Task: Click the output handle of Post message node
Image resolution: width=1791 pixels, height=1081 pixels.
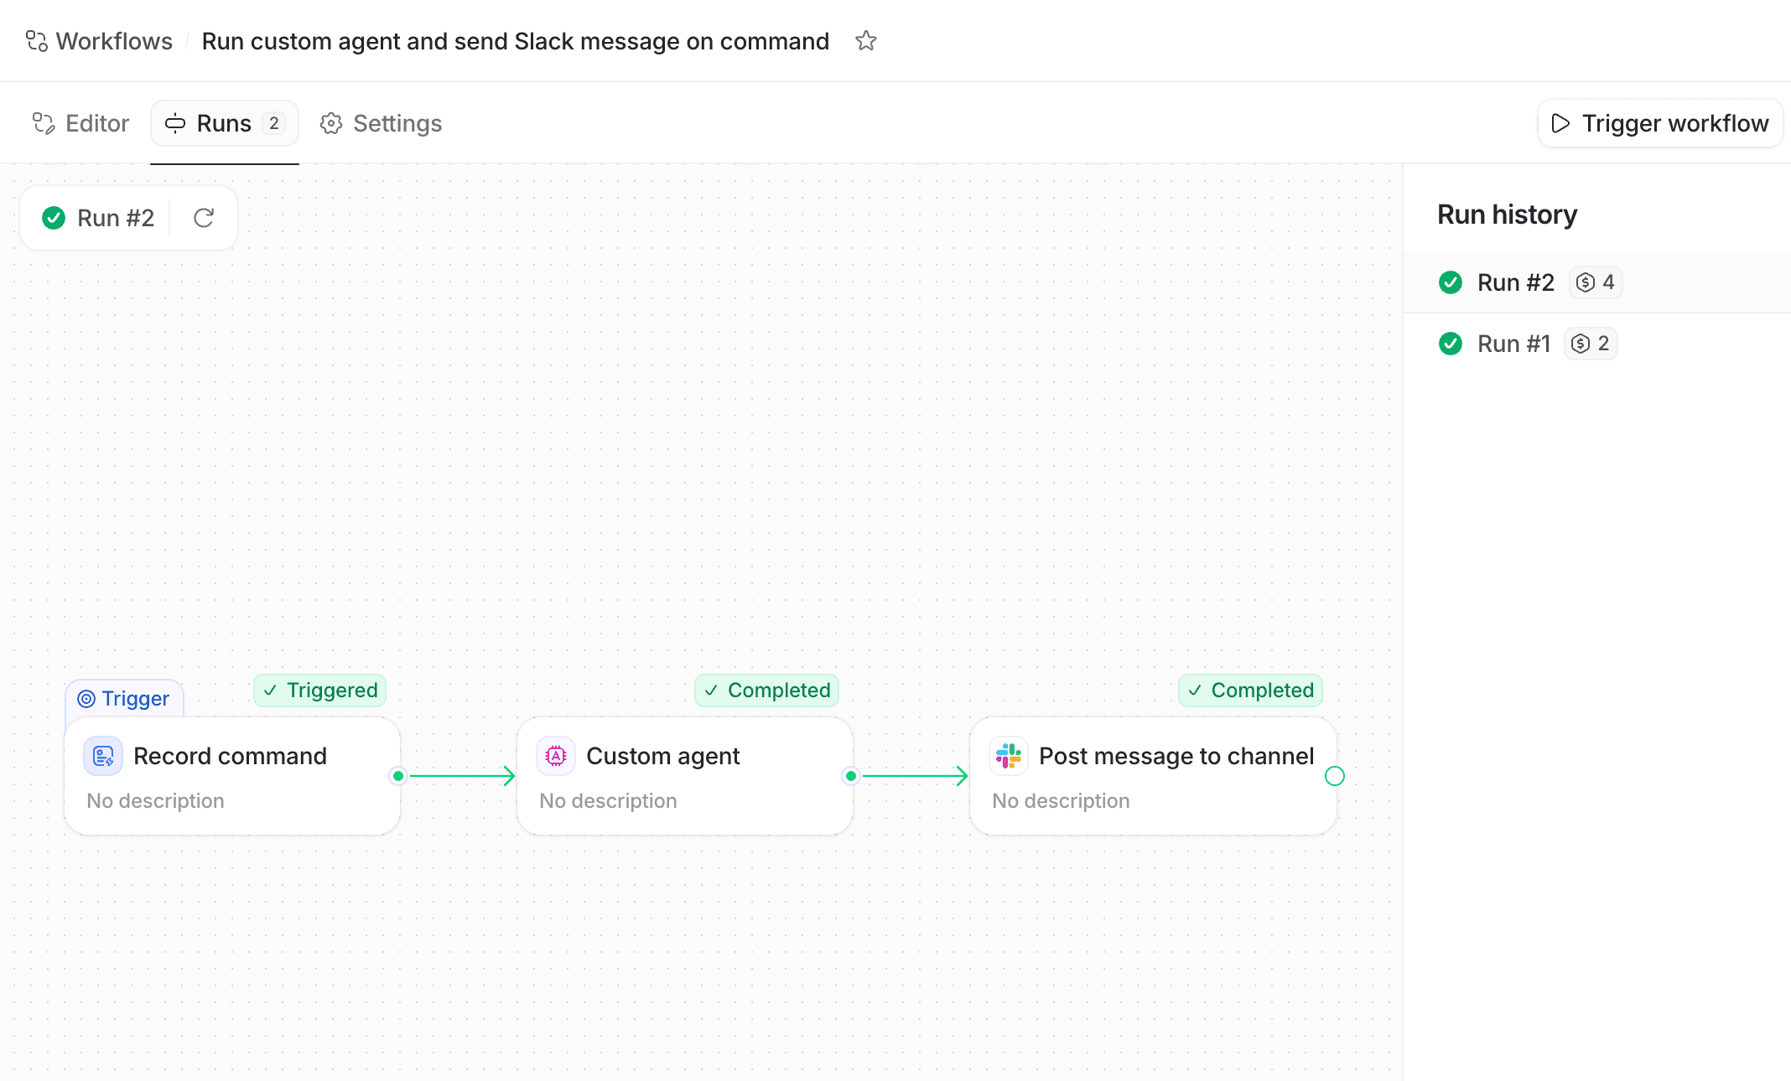Action: pyautogui.click(x=1335, y=776)
